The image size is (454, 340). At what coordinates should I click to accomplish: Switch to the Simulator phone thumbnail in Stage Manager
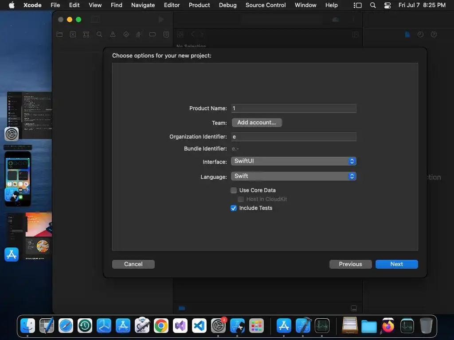(x=18, y=178)
